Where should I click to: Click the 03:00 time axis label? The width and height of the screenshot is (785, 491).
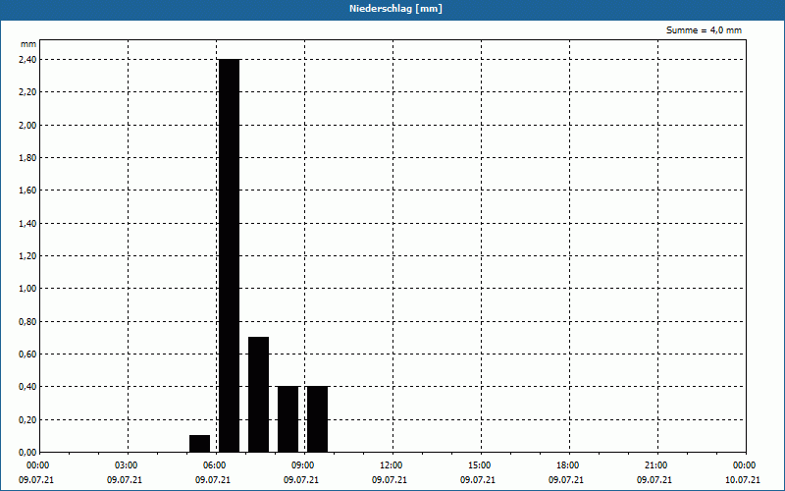click(x=127, y=465)
